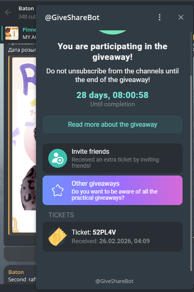Close the GiveShareBot panel
The image size is (194, 292).
coord(181,17)
